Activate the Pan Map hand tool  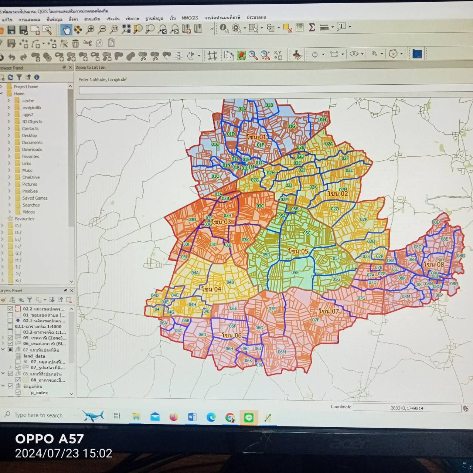pos(66,30)
